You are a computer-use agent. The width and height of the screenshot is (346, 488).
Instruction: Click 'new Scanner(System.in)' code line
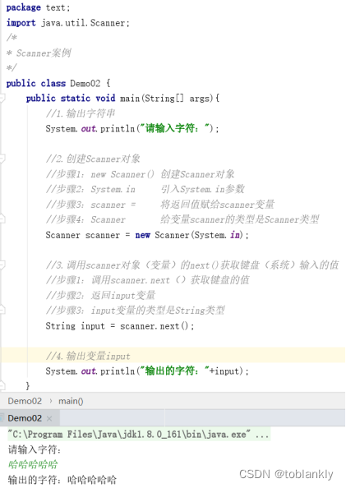(147, 235)
